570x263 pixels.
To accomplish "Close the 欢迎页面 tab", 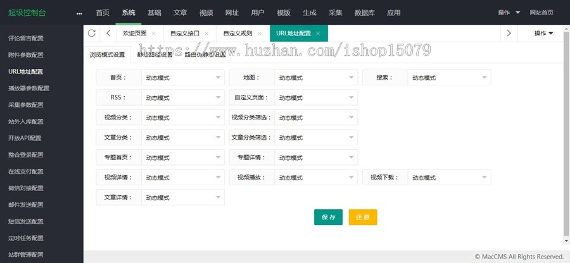I will (x=153, y=34).
